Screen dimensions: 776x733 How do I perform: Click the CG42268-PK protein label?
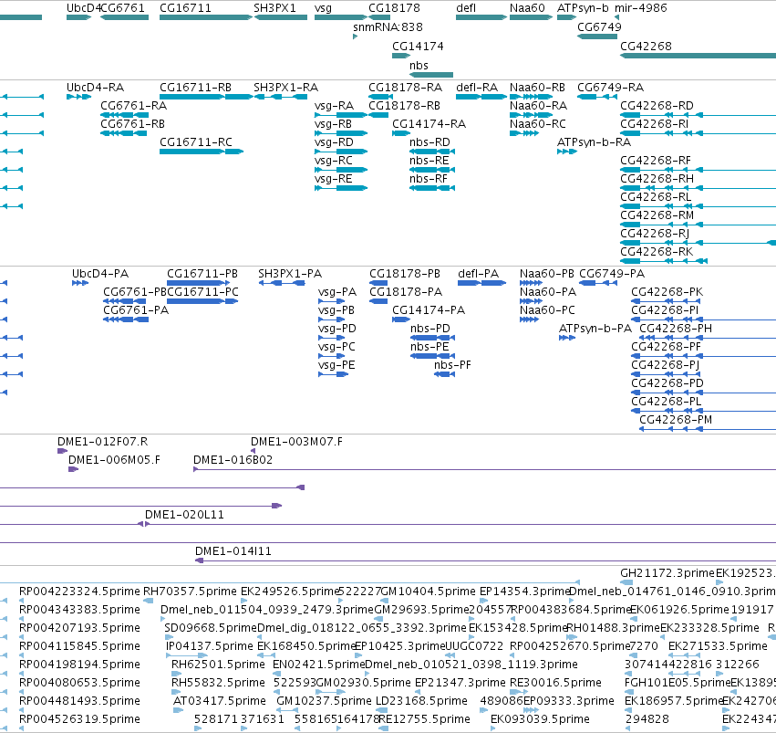coord(667,292)
